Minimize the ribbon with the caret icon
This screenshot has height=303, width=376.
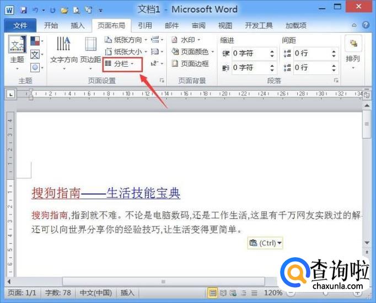pyautogui.click(x=354, y=25)
